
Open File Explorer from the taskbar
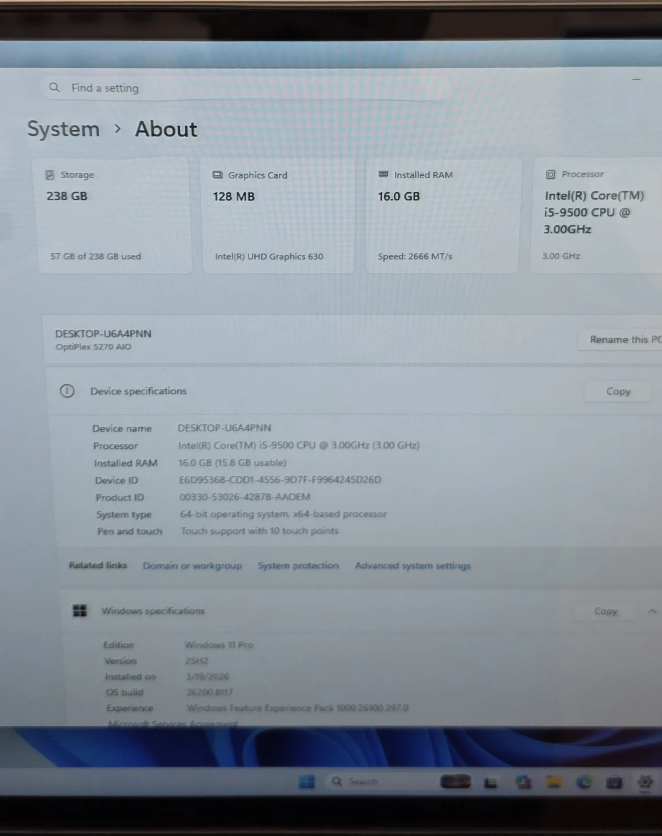(553, 782)
